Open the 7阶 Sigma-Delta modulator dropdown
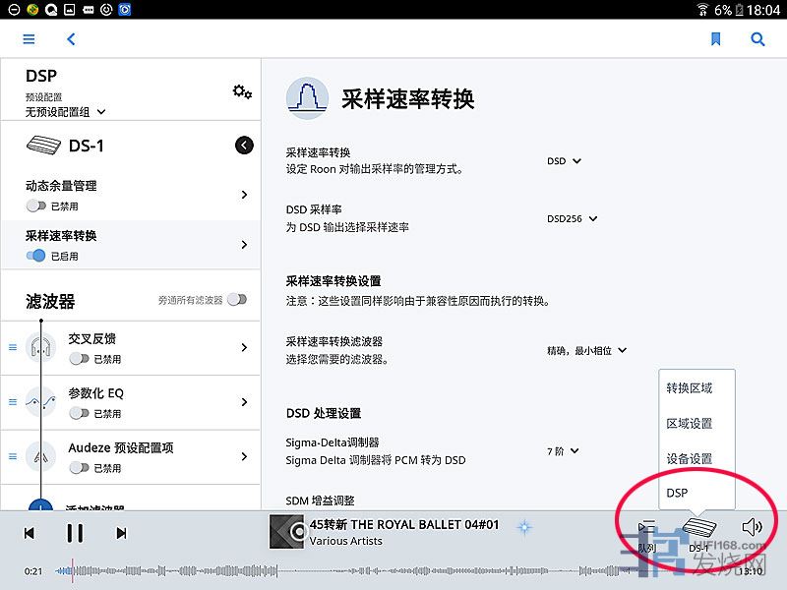Viewport: 787px width, 590px height. point(564,451)
